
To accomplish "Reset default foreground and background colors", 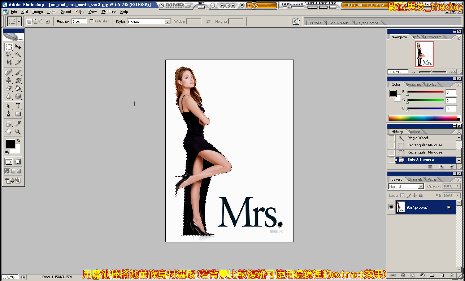I will [x=6, y=152].
